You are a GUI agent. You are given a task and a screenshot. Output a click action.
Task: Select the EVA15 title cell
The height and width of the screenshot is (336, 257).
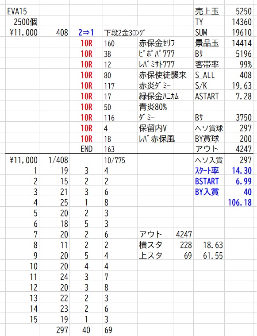click(x=17, y=11)
